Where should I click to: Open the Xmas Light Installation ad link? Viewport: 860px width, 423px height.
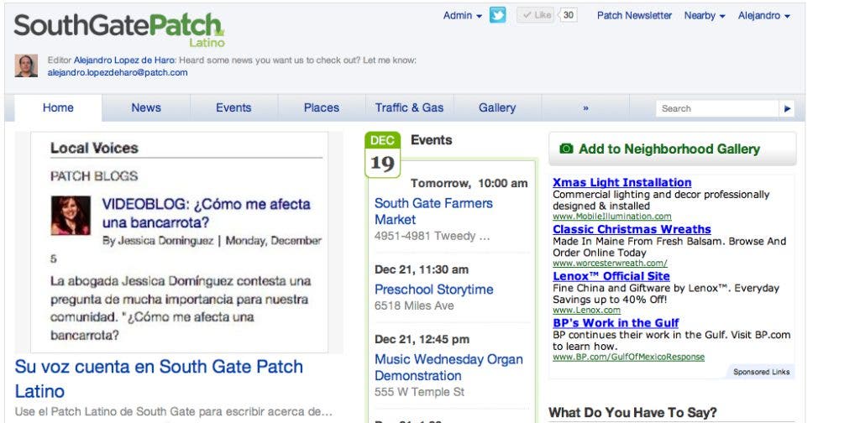coord(621,182)
